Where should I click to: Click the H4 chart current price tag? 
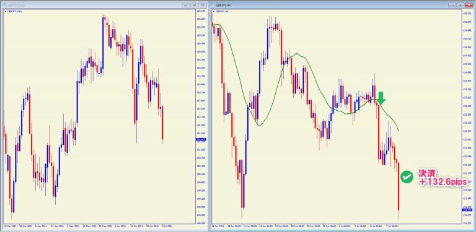[466, 210]
